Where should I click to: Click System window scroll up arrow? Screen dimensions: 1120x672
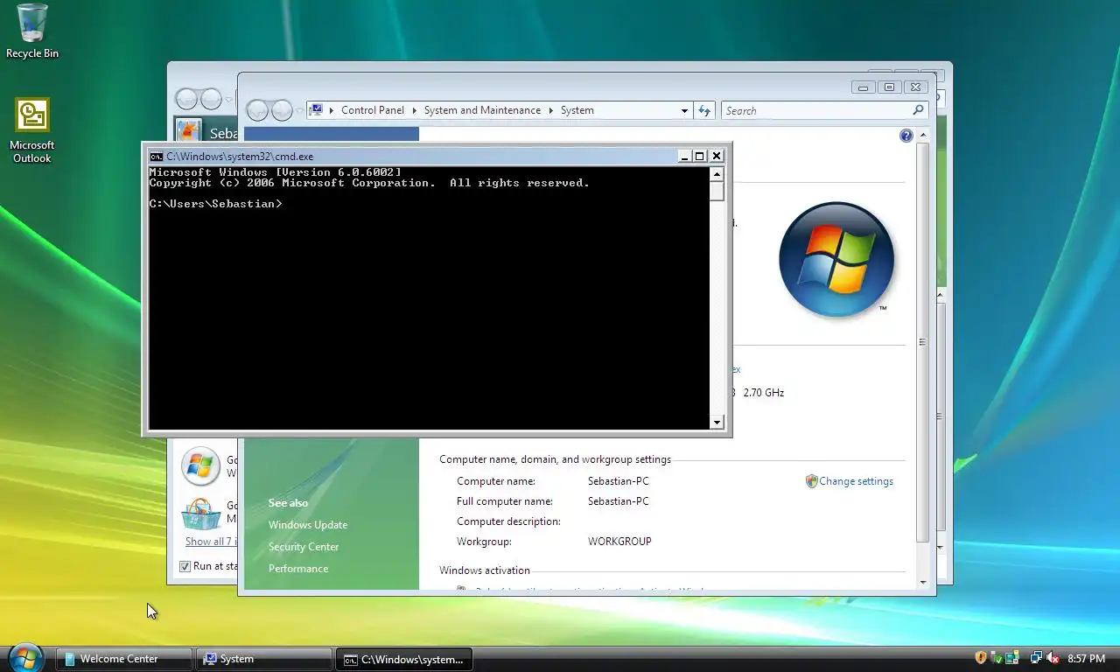[922, 136]
